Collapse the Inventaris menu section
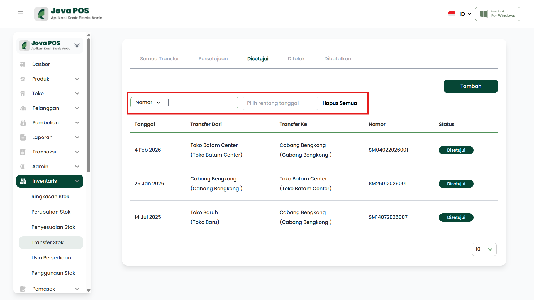534x300 pixels. point(77,181)
